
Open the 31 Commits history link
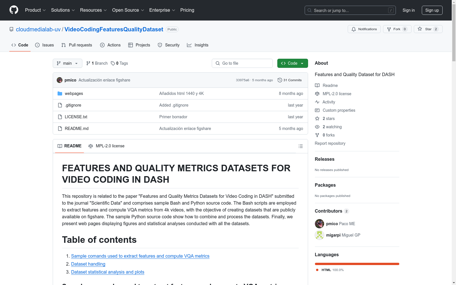pyautogui.click(x=290, y=80)
